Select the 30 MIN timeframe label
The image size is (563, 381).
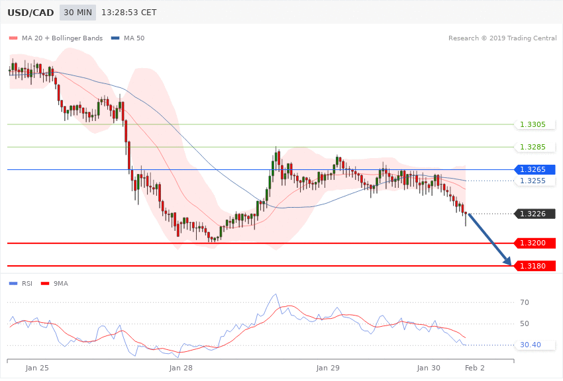pos(78,13)
